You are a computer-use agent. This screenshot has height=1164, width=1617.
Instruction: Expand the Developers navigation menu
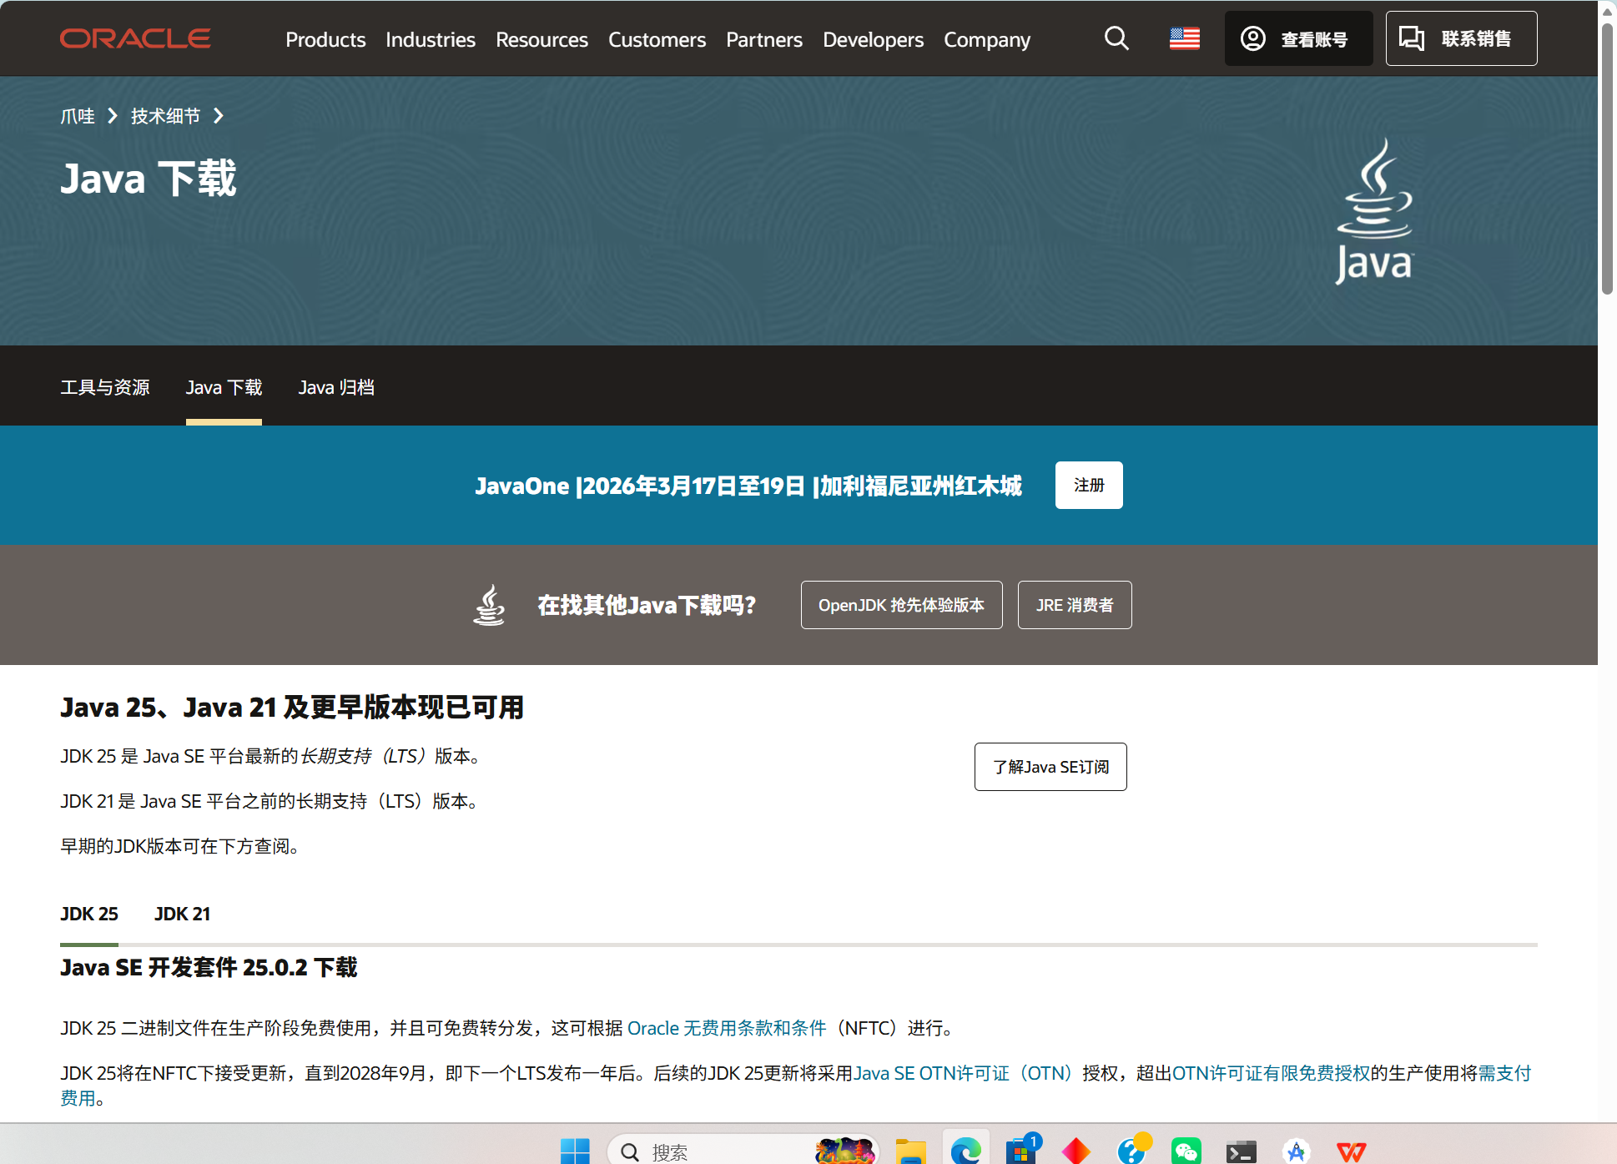[873, 39]
